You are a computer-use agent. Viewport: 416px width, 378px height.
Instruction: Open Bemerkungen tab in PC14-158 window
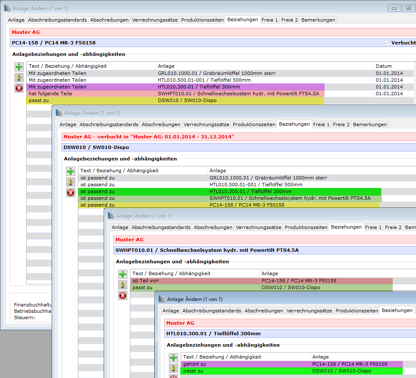[318, 20]
